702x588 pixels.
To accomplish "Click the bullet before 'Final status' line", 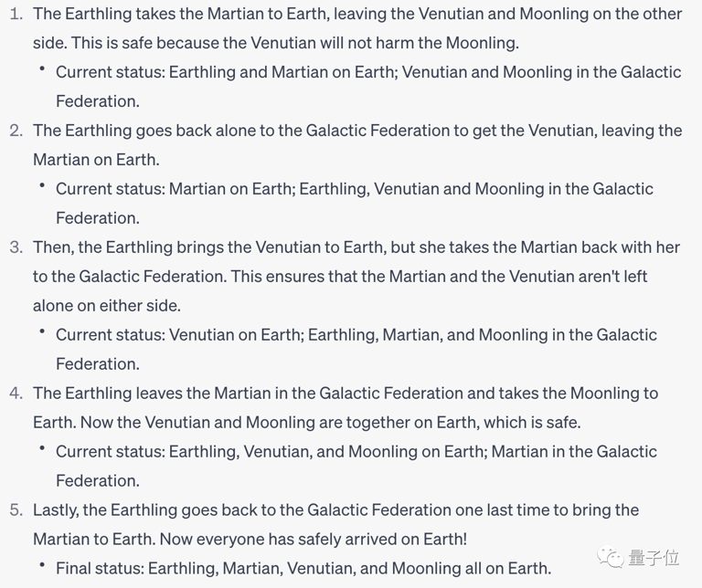I will point(42,566).
